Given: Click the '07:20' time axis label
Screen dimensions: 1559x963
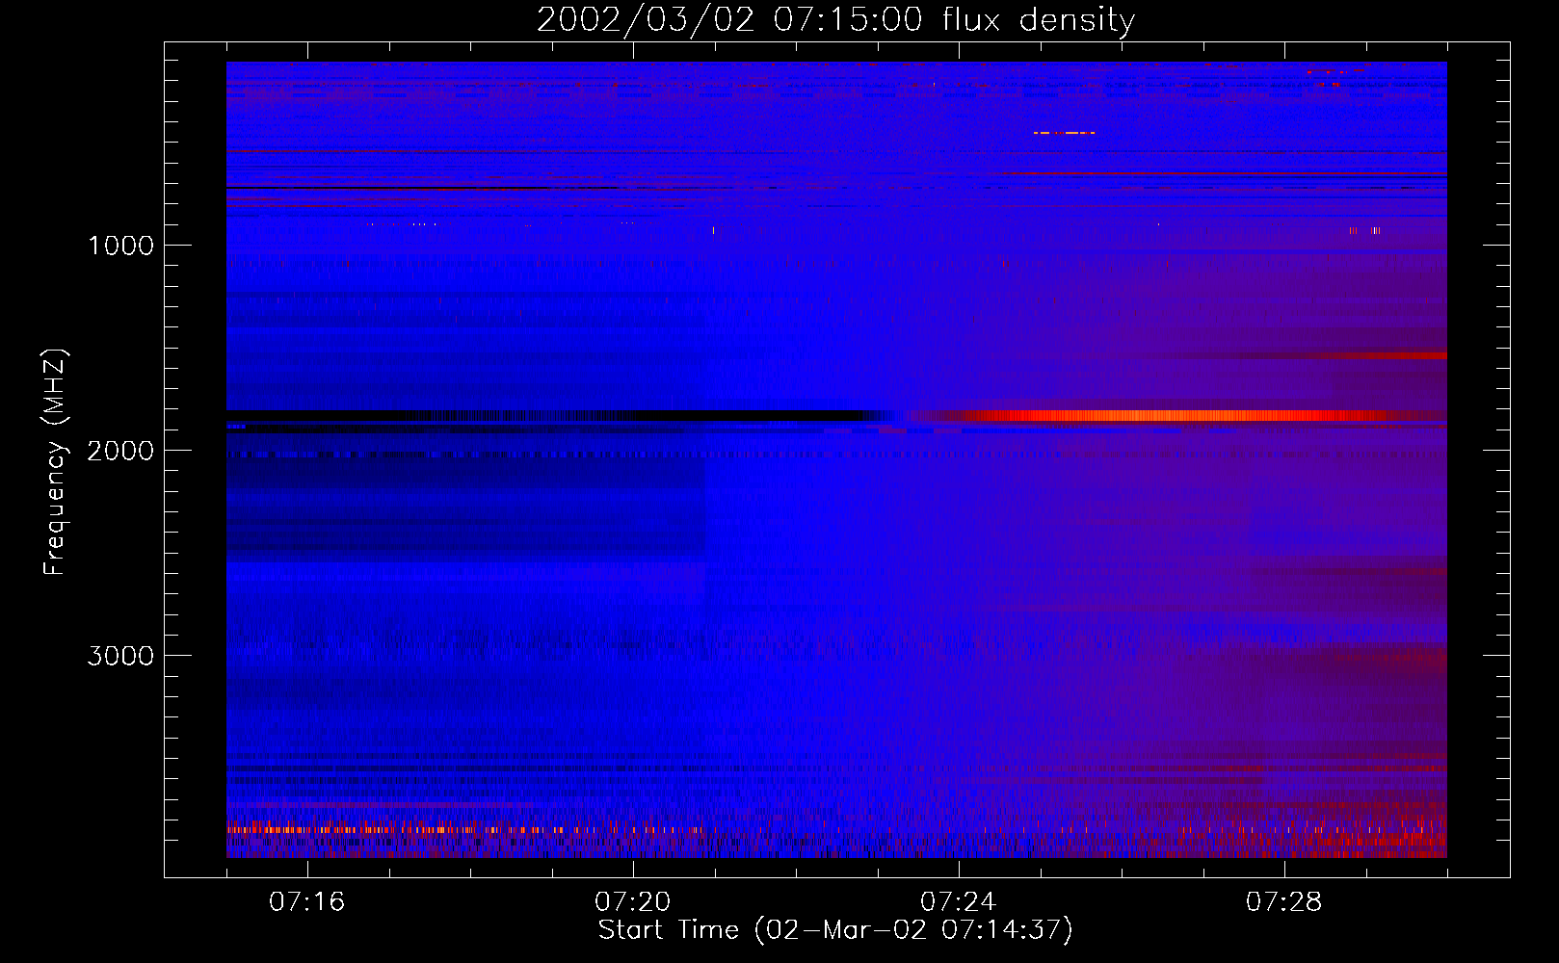Looking at the screenshot, I should pyautogui.click(x=632, y=902).
